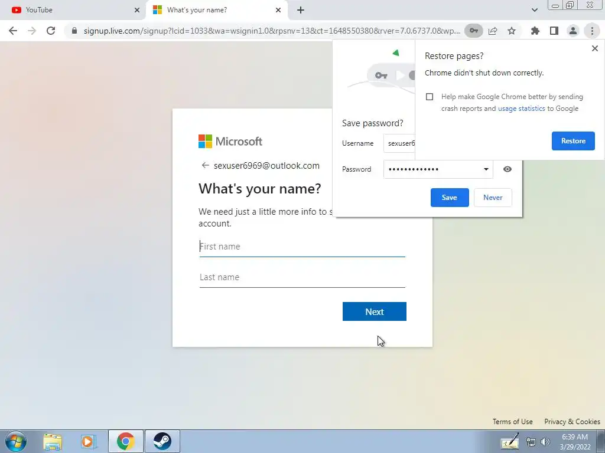
Task: Open Windows Media Player from taskbar
Action: click(x=89, y=441)
